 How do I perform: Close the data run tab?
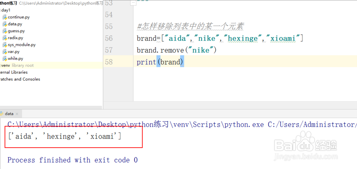coord(17,114)
